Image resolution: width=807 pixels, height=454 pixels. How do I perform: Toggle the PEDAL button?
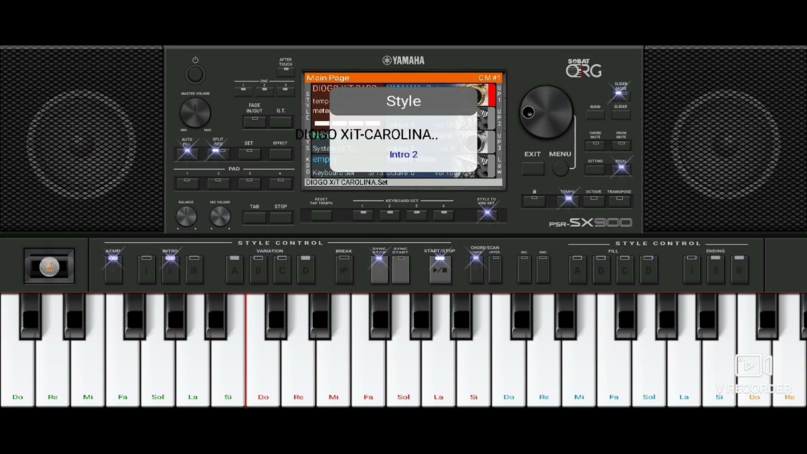621,169
